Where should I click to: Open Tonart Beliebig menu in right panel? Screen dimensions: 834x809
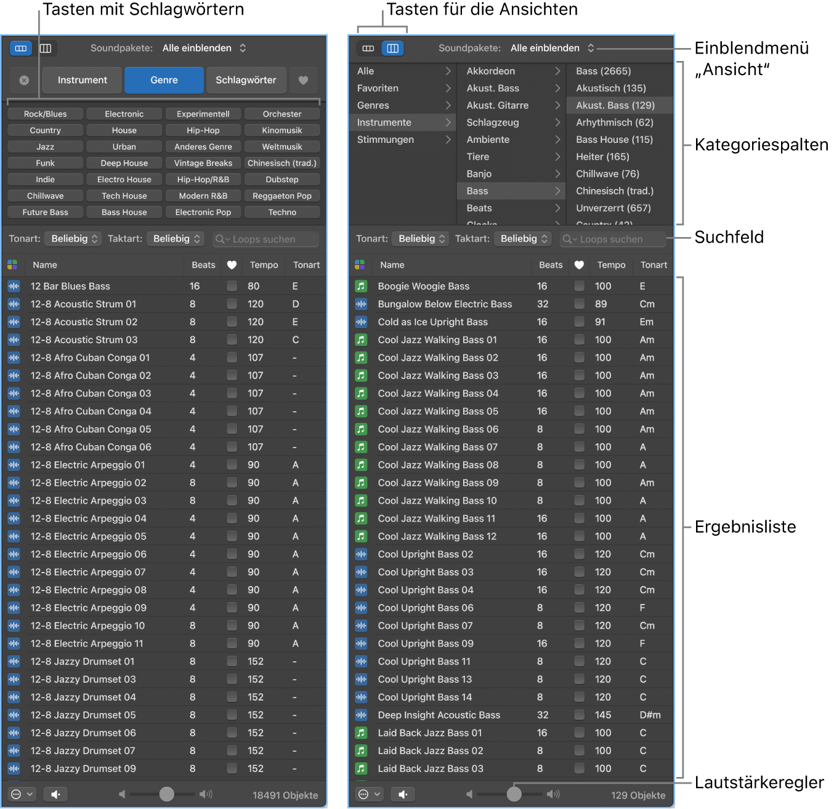(x=421, y=239)
